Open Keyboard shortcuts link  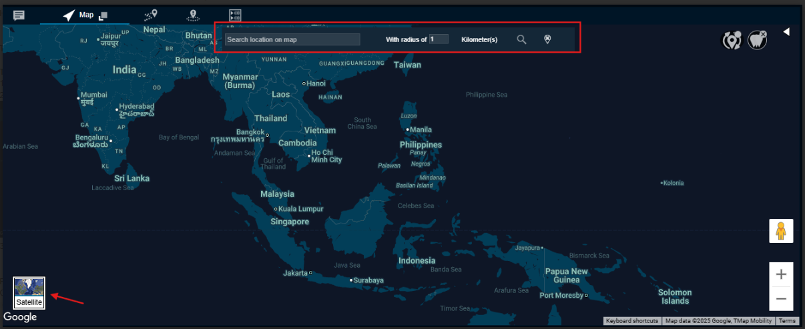click(x=632, y=321)
